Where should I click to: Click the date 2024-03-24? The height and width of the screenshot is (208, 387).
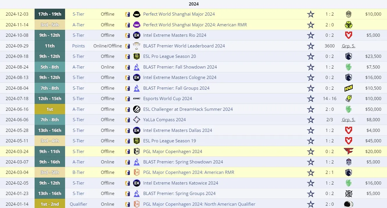click(x=17, y=152)
